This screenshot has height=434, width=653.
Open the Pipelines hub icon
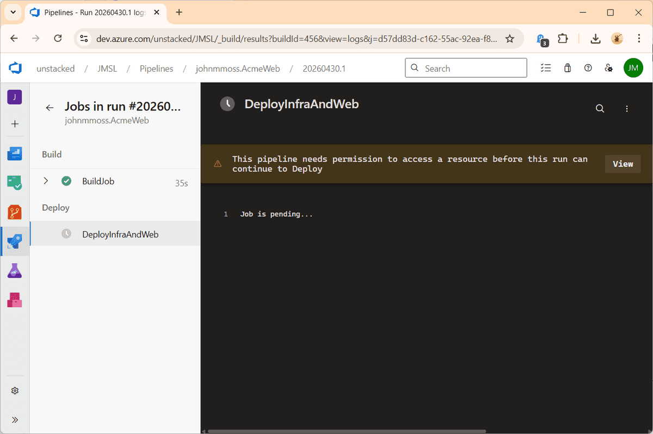15,241
